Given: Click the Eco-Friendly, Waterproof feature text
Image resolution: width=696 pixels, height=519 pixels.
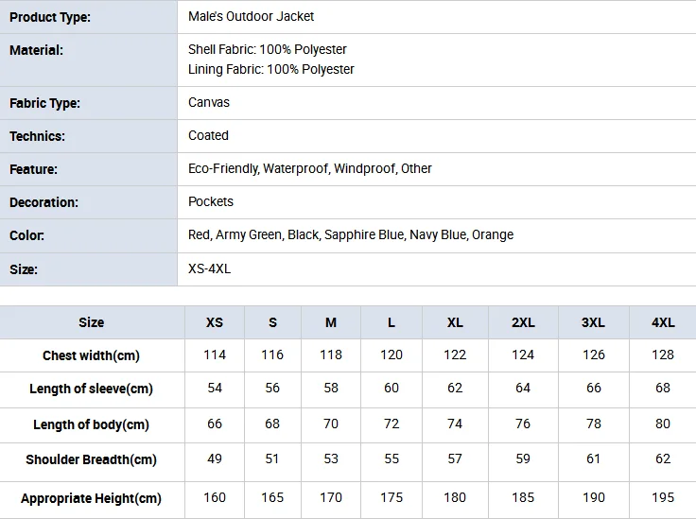Looking at the screenshot, I should (310, 168).
